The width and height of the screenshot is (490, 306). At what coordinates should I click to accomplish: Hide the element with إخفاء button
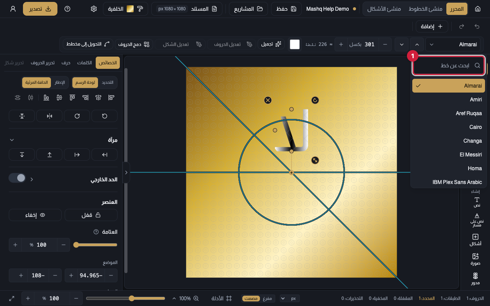pos(35,215)
